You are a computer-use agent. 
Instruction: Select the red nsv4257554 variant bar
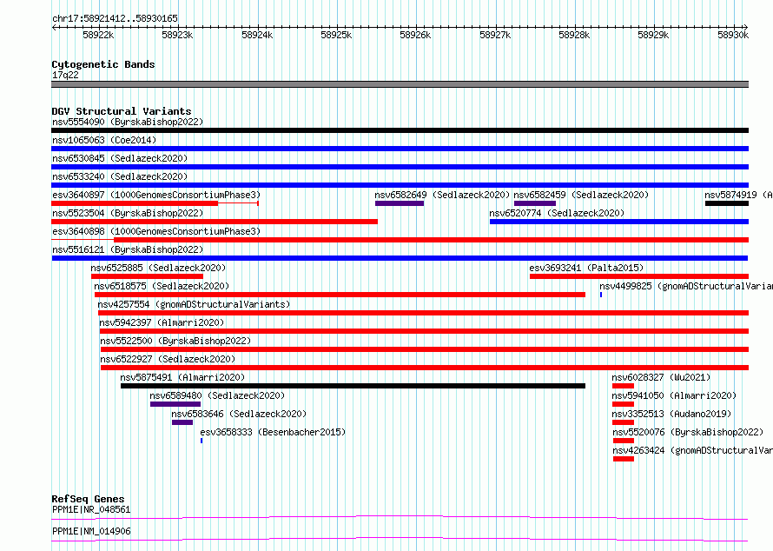tap(424, 313)
